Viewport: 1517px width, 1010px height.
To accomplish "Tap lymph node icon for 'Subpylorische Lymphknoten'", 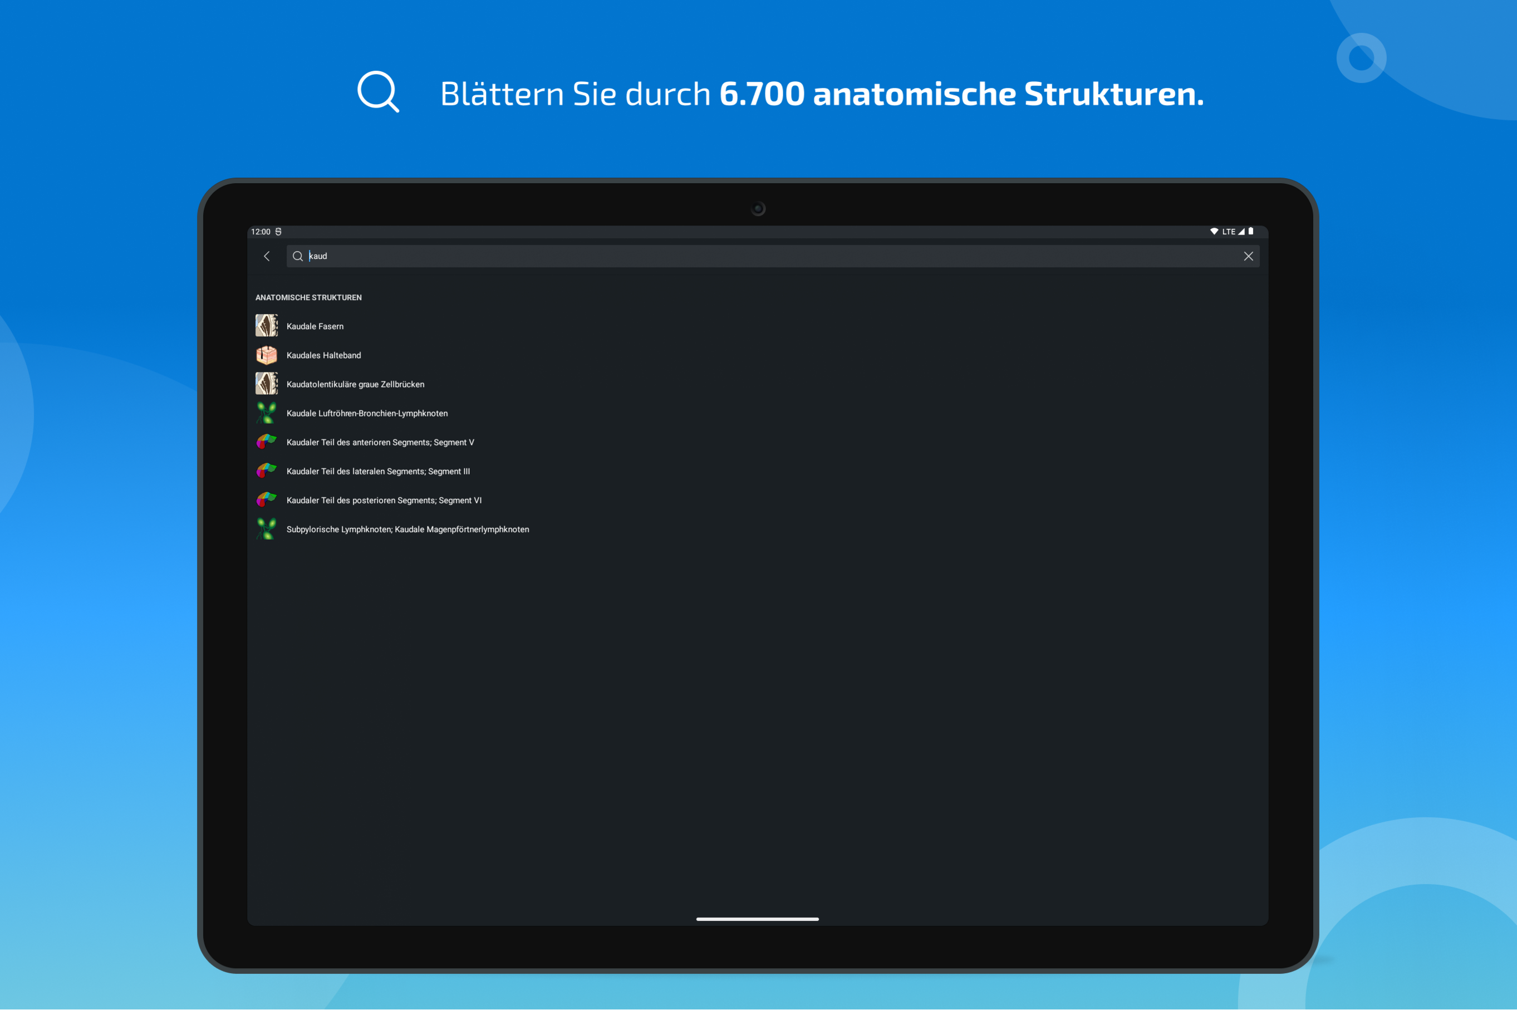I will 267,529.
